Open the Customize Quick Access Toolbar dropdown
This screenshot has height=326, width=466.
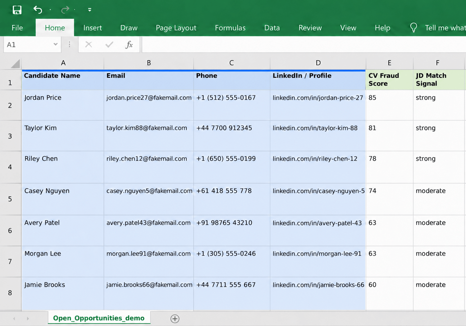coord(89,10)
